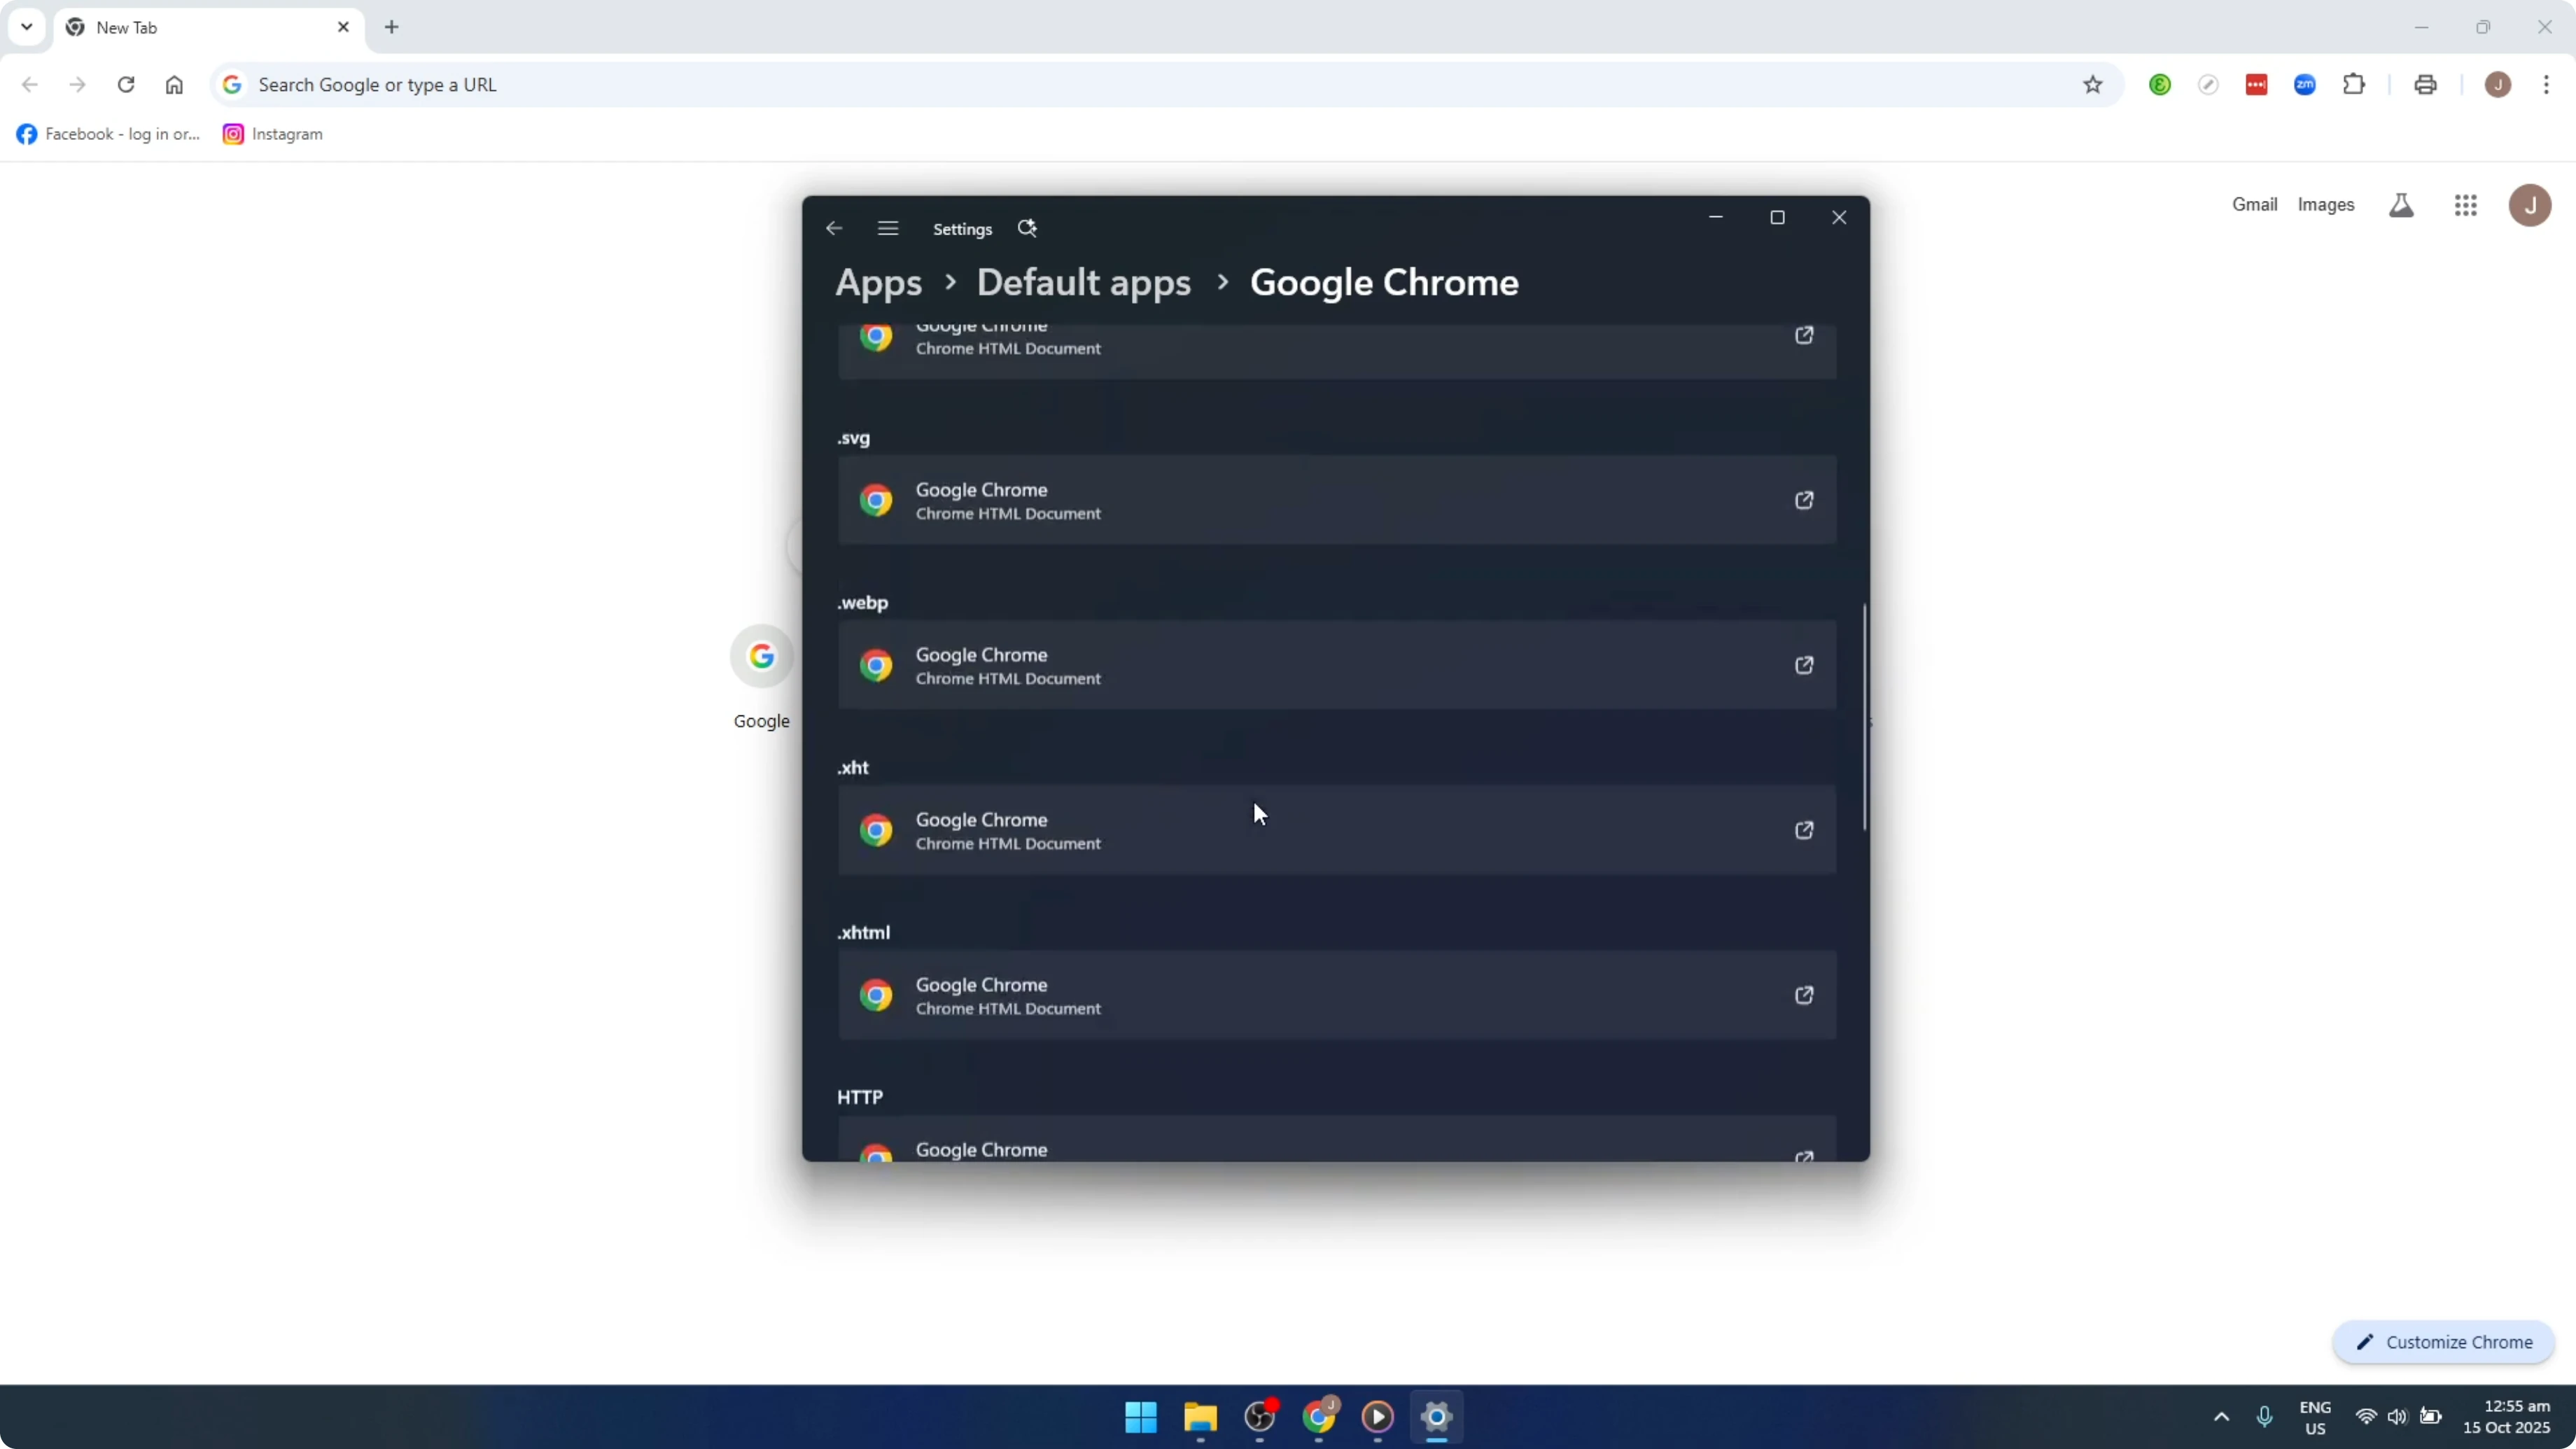This screenshot has height=1449, width=2576.
Task: Click the Chrome home button
Action: click(174, 85)
